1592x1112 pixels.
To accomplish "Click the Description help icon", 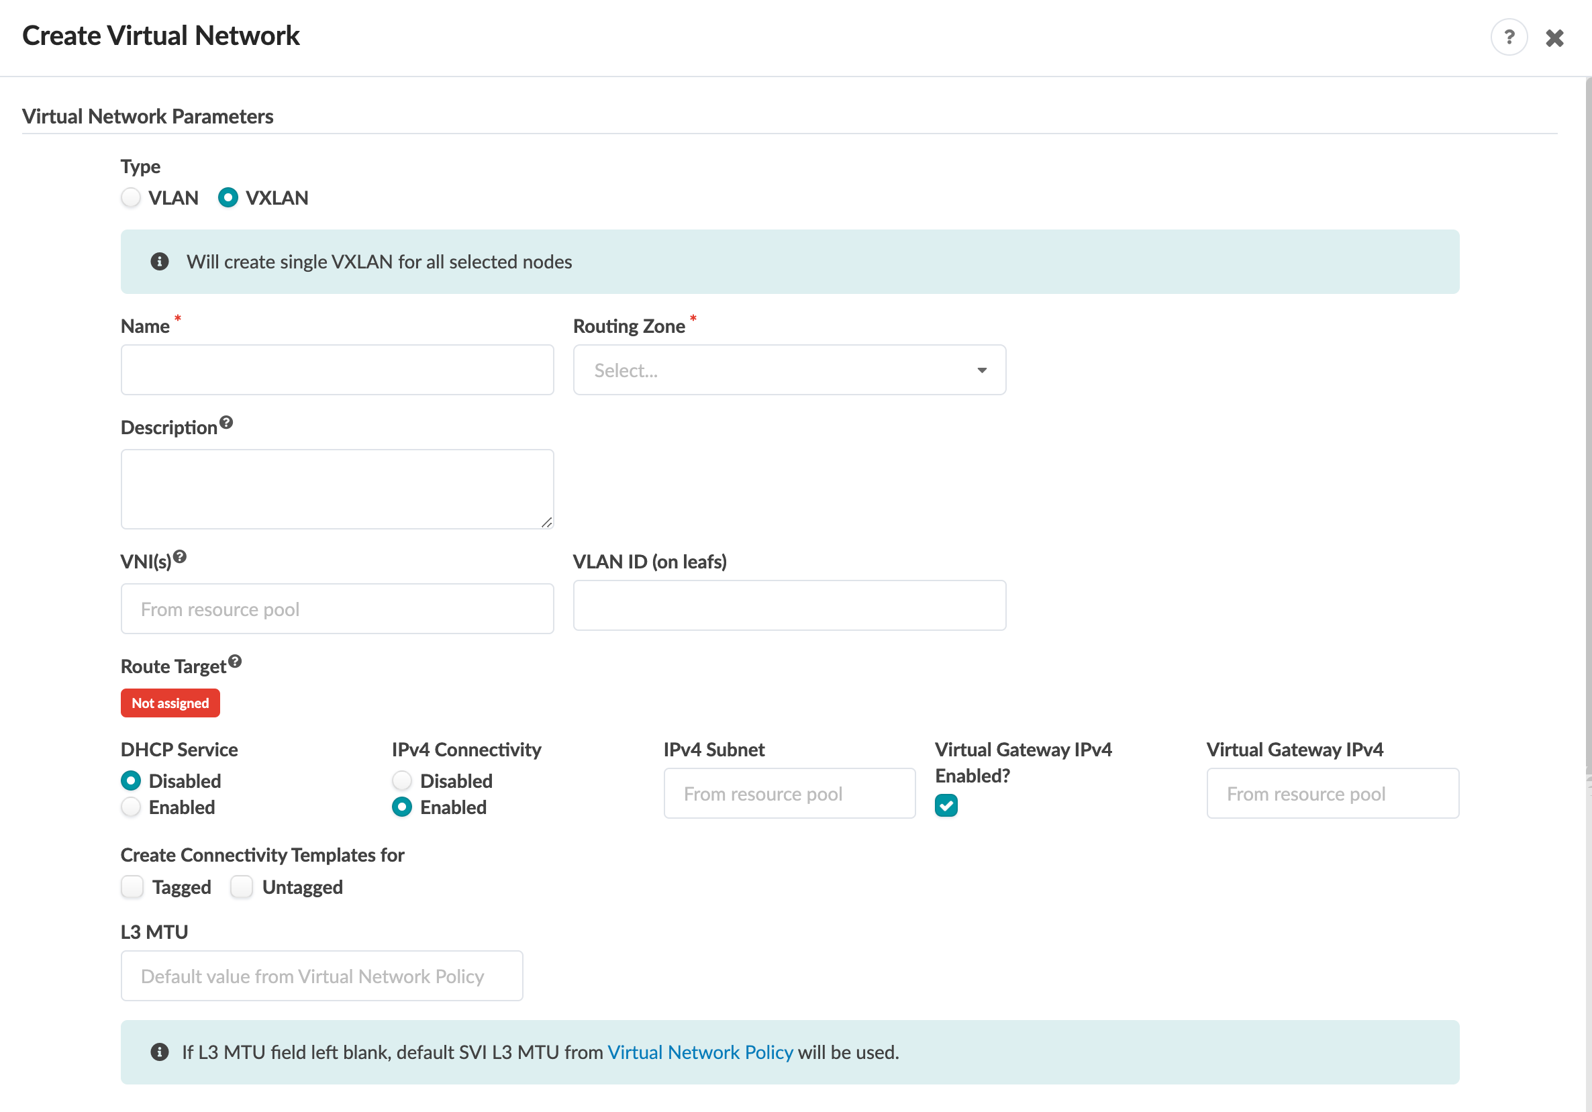I will tap(226, 422).
